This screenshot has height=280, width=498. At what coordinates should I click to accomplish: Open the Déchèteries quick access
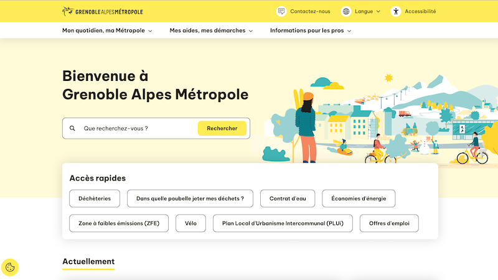click(95, 198)
